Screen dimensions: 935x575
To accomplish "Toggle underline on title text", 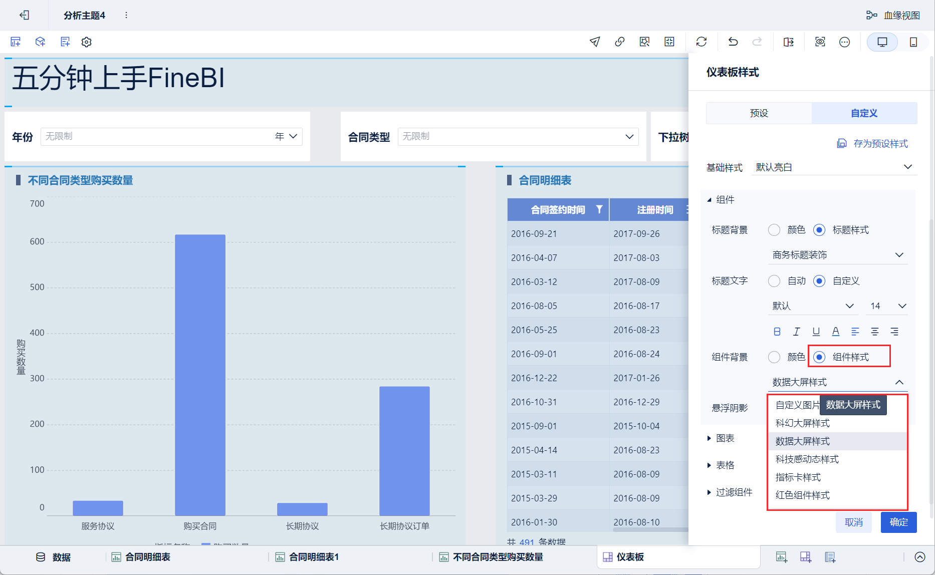I will tap(816, 332).
